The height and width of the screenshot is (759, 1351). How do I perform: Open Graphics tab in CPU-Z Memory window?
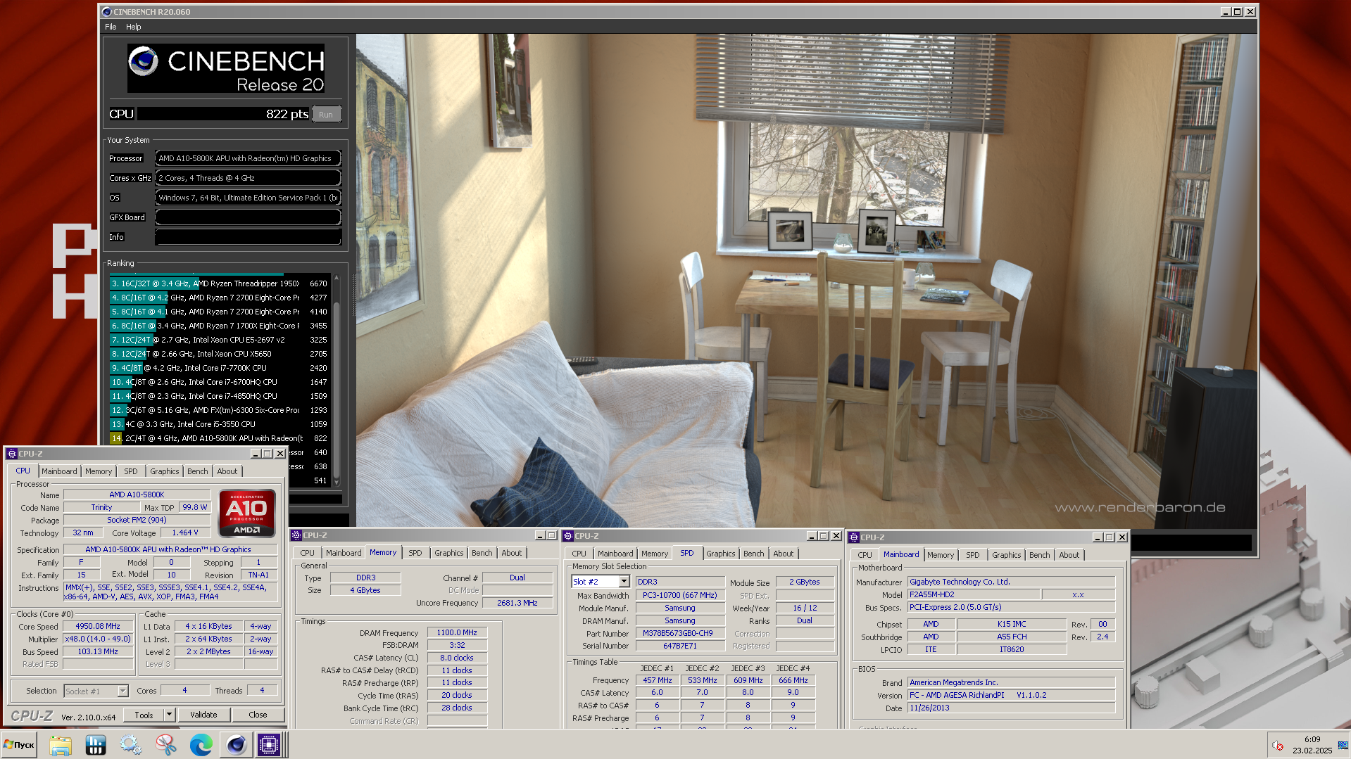click(x=449, y=553)
